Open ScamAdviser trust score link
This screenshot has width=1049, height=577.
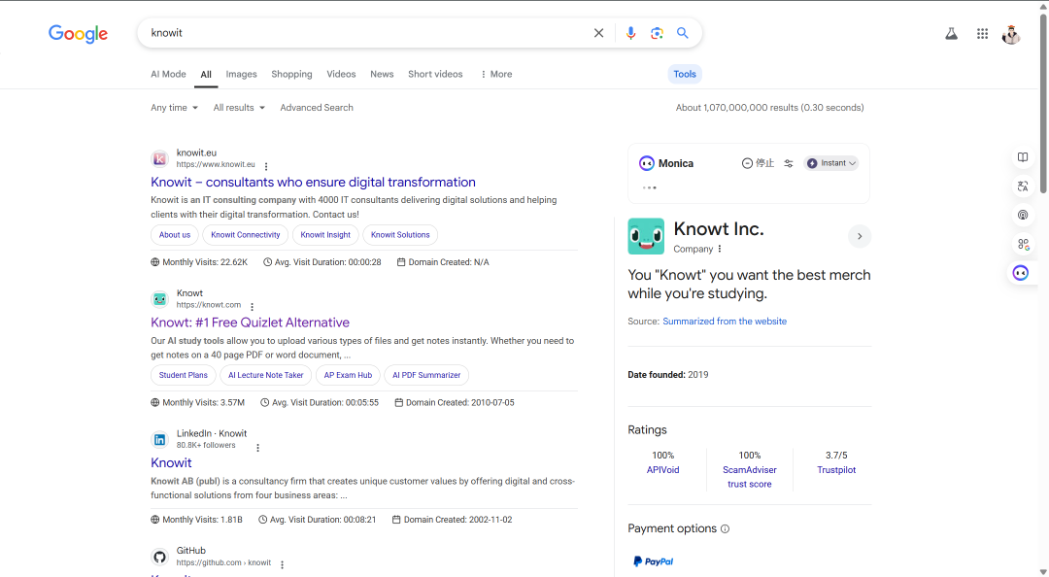tap(749, 477)
